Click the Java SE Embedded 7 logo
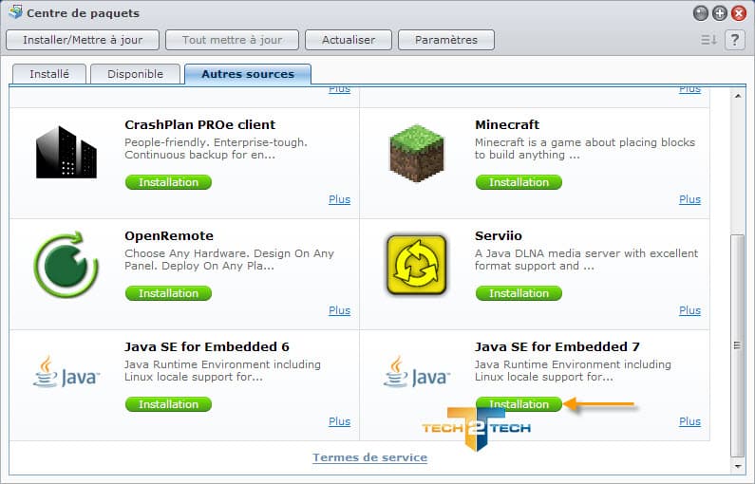Viewport: 755px width, 484px height. [x=417, y=372]
